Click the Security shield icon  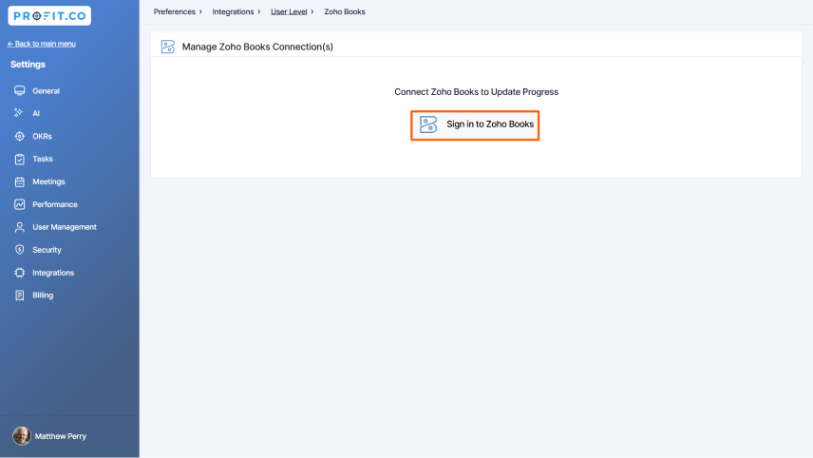click(x=20, y=250)
